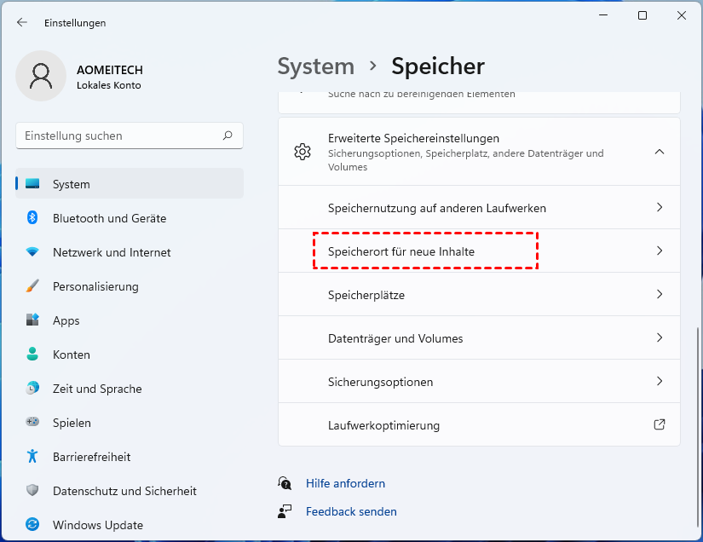Collapse Erweiterte Speichereinstellungen section
This screenshot has height=542, width=703.
click(x=659, y=152)
